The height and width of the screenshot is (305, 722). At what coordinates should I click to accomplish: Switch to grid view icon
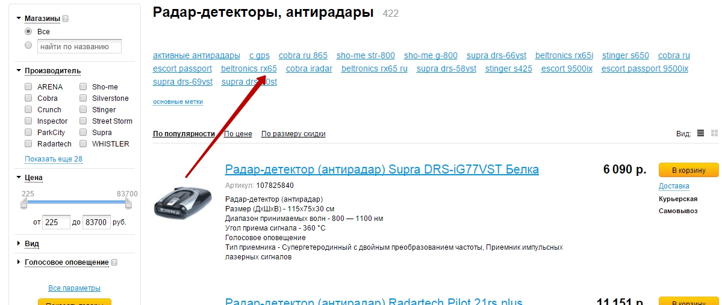click(715, 133)
